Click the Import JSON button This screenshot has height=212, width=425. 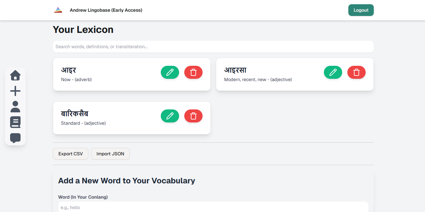[x=110, y=154]
